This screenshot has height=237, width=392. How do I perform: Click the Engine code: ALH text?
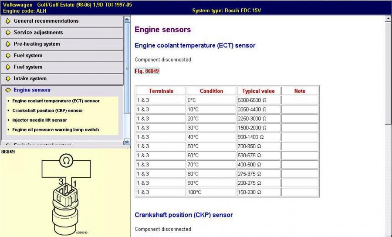point(24,11)
